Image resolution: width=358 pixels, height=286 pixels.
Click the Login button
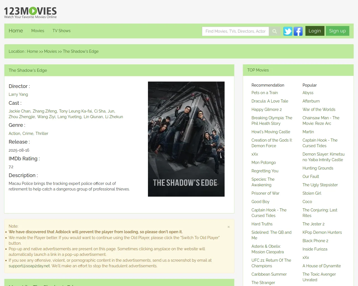[315, 31]
